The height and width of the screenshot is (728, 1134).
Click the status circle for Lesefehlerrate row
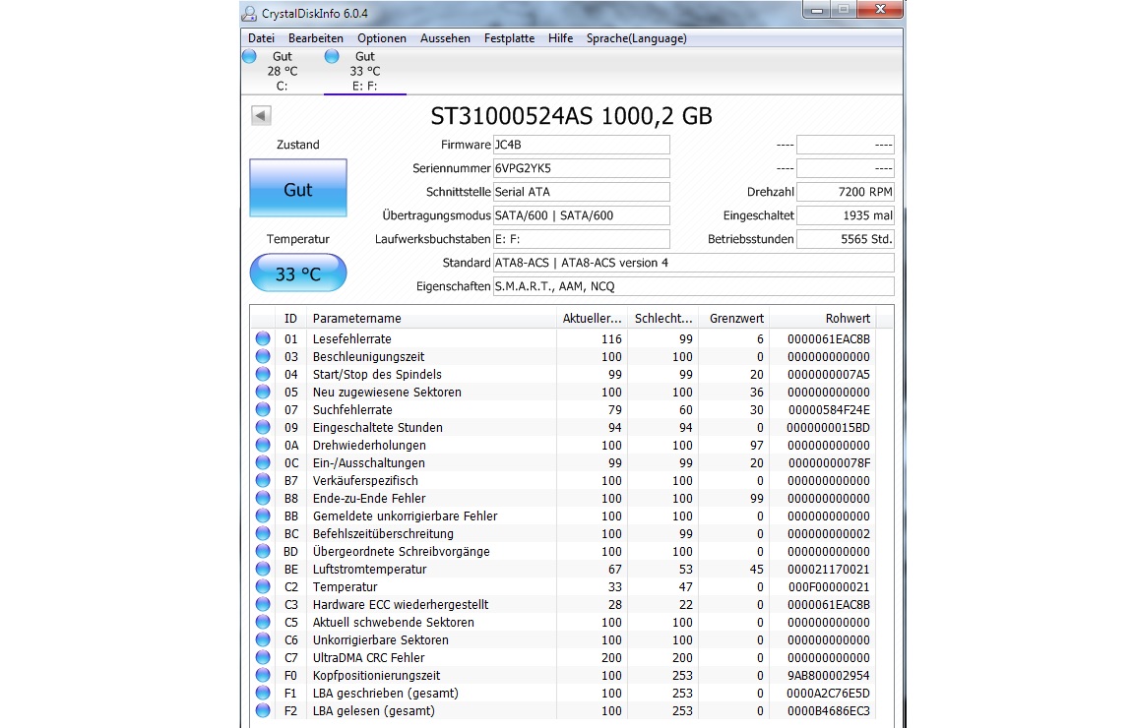point(263,338)
